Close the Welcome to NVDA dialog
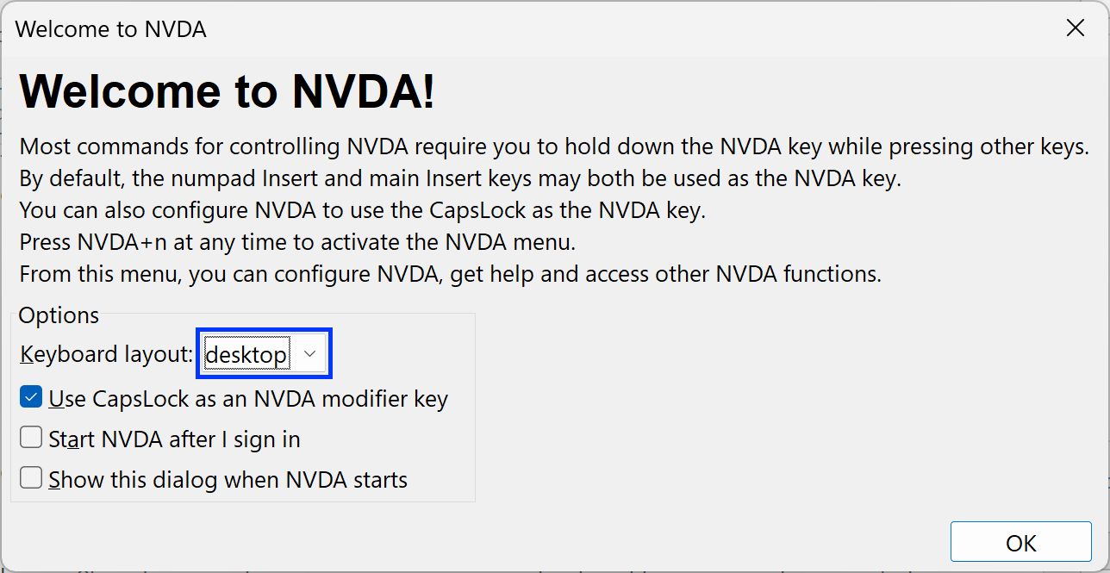The height and width of the screenshot is (573, 1110). 1076,28
